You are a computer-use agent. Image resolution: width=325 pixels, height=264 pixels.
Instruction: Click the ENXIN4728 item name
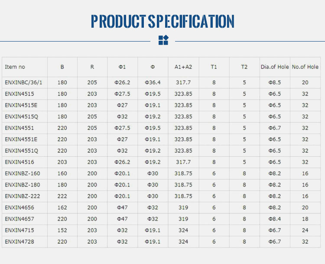[19, 241]
